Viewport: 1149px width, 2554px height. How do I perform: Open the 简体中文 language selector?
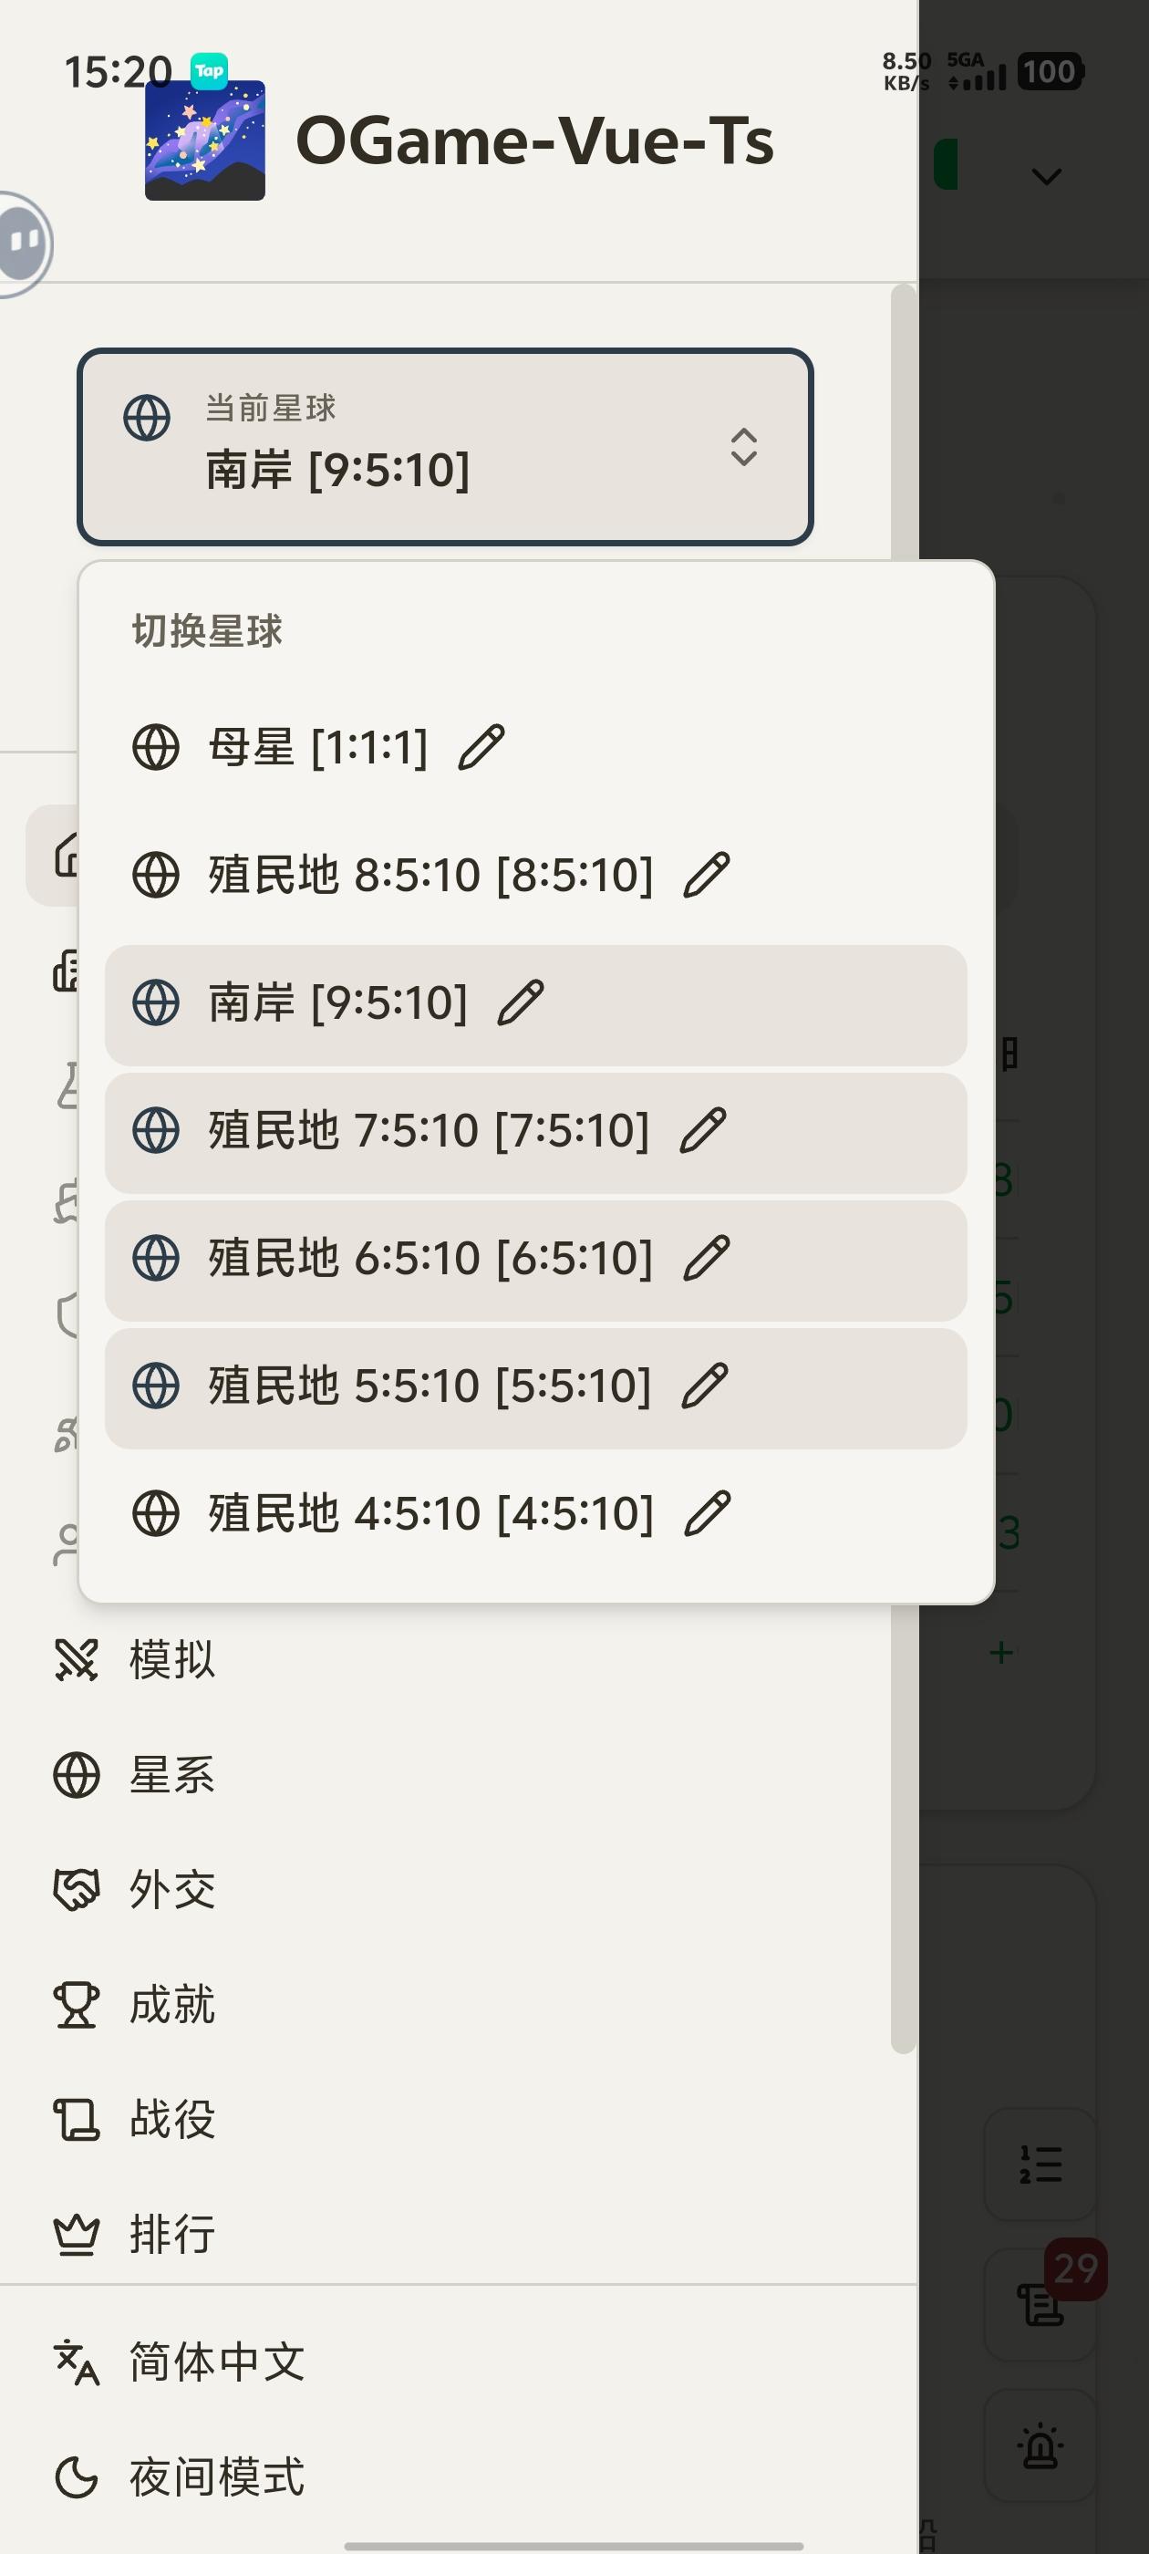[x=216, y=2362]
